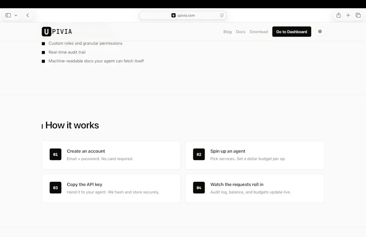The image size is (366, 237).
Task: Open the Docs link
Action: 241,31
